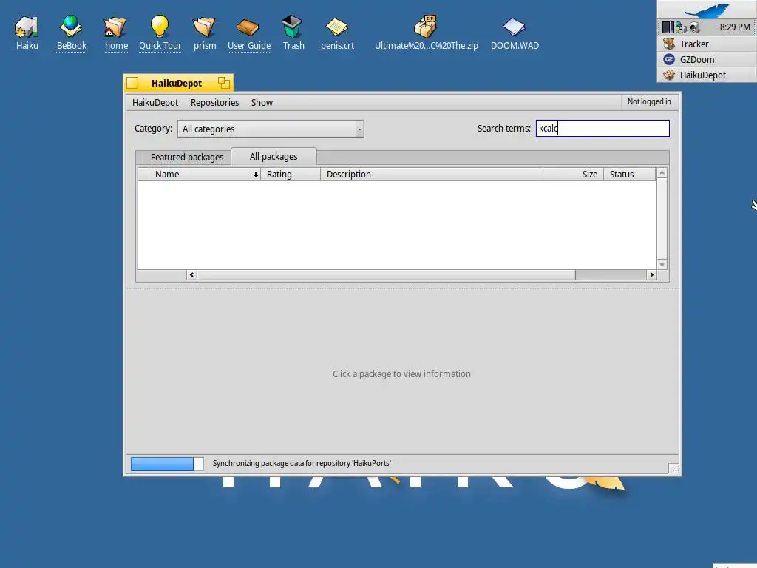Click the horizontal scrollbar right arrow

652,275
